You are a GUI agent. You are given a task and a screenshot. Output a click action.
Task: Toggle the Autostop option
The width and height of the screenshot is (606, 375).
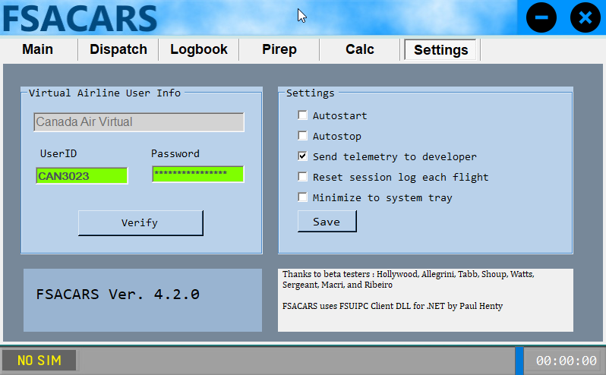(303, 137)
